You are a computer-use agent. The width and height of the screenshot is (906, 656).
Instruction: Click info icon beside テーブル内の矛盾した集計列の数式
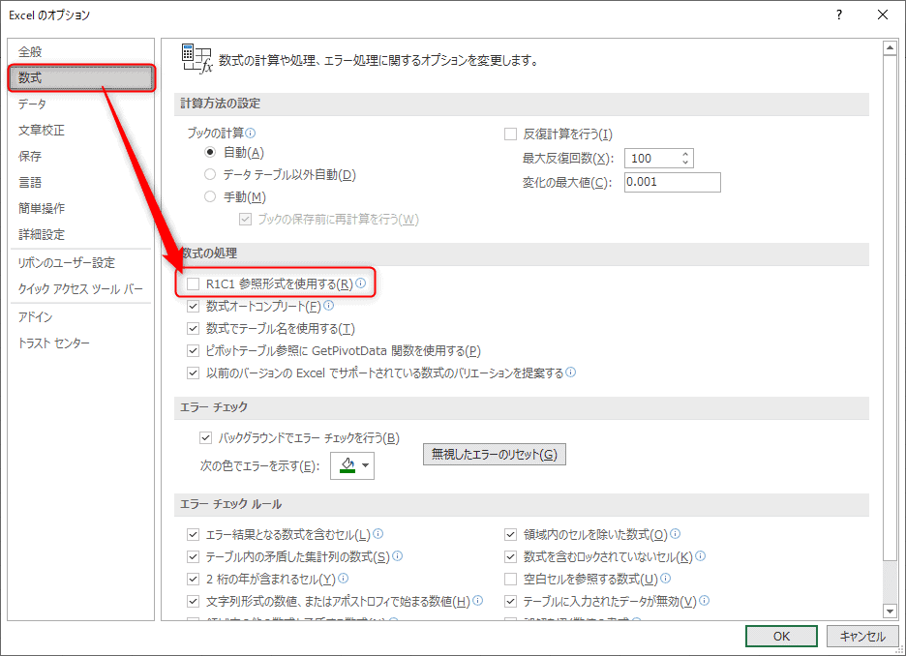pyautogui.click(x=397, y=556)
